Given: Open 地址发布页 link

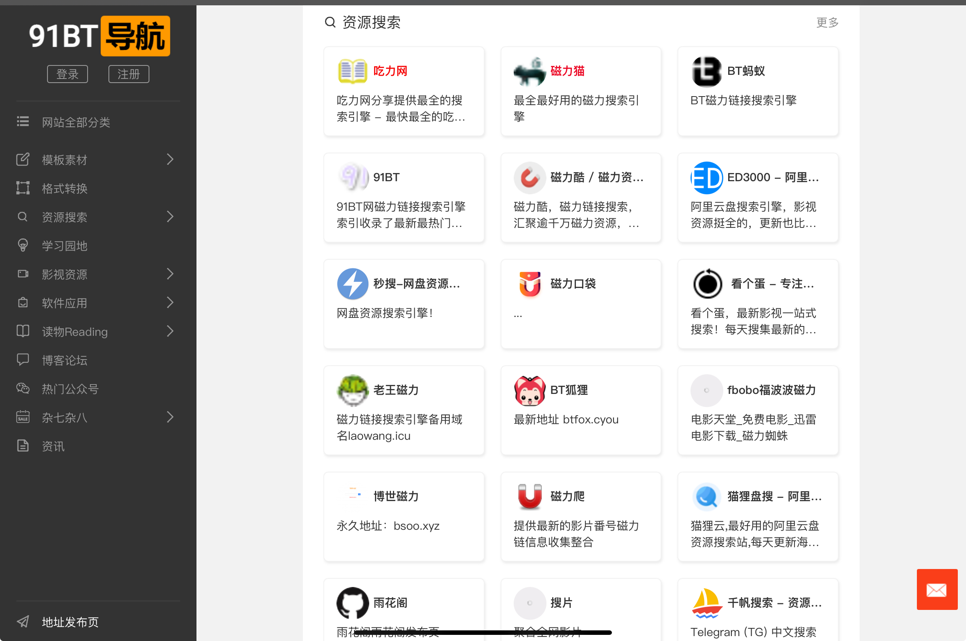Looking at the screenshot, I should [x=70, y=622].
